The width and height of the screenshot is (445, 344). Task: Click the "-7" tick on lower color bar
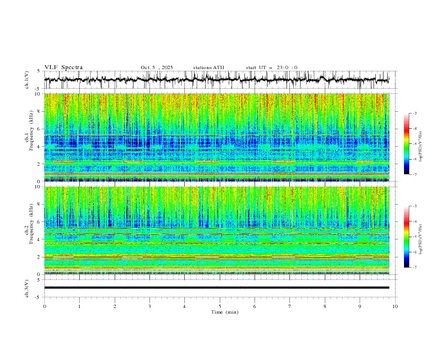(414, 267)
